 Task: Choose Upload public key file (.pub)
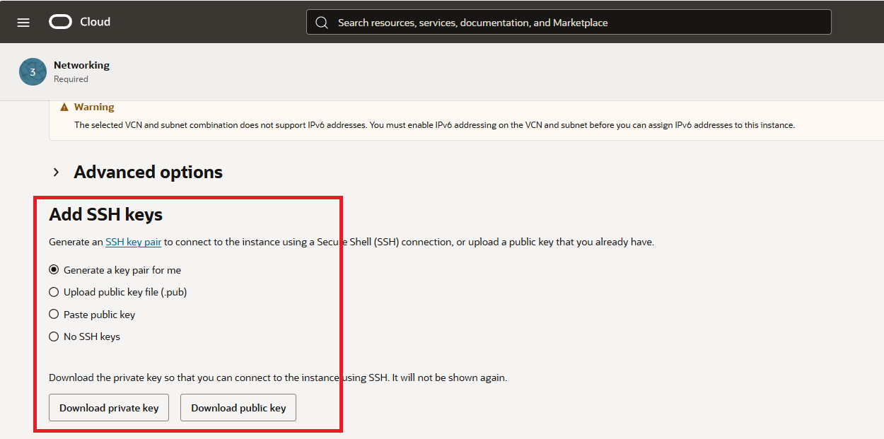point(54,292)
